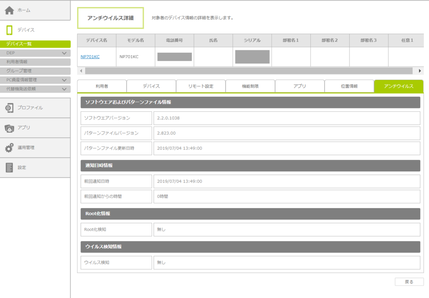429x298 pixels.
Task: Click the 設定 document icon
Action: tap(9, 168)
